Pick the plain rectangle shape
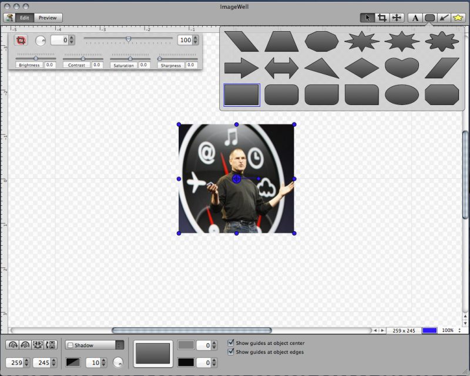Image resolution: width=470 pixels, height=376 pixels. (241, 95)
